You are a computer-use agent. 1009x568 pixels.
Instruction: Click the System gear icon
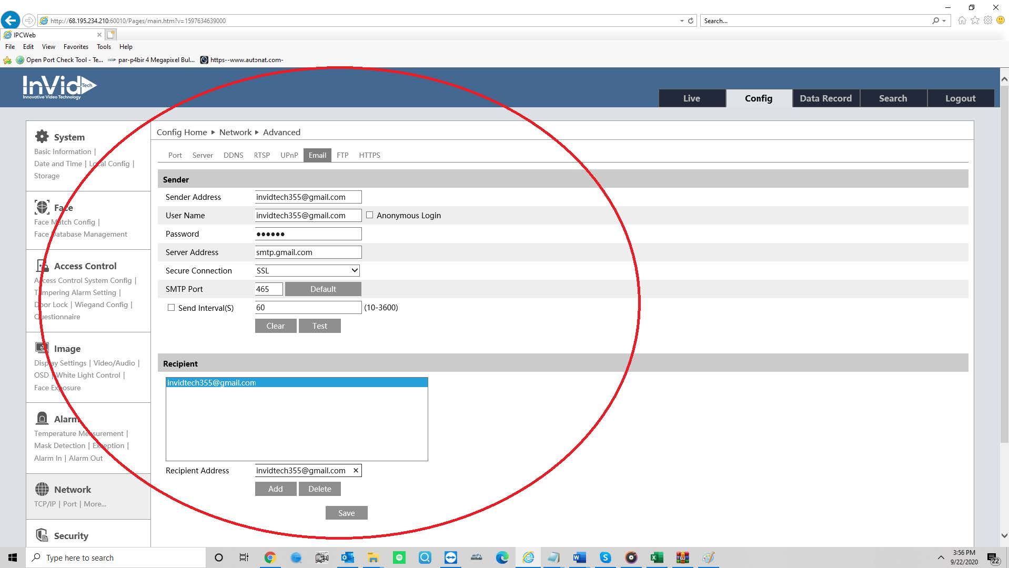[x=42, y=137]
